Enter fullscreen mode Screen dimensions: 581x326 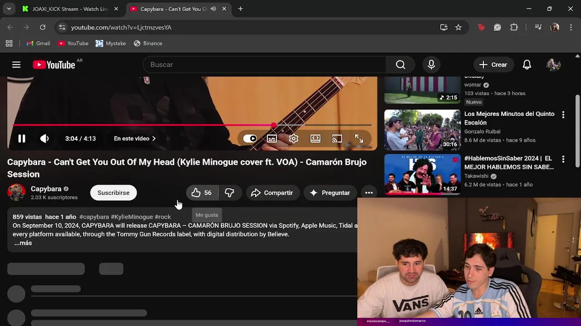[359, 139]
